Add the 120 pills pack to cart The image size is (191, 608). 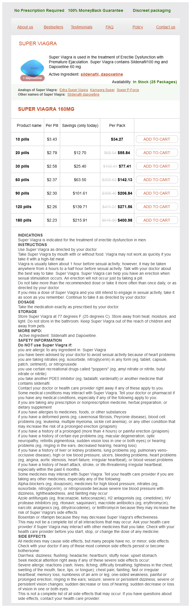click(x=157, y=207)
